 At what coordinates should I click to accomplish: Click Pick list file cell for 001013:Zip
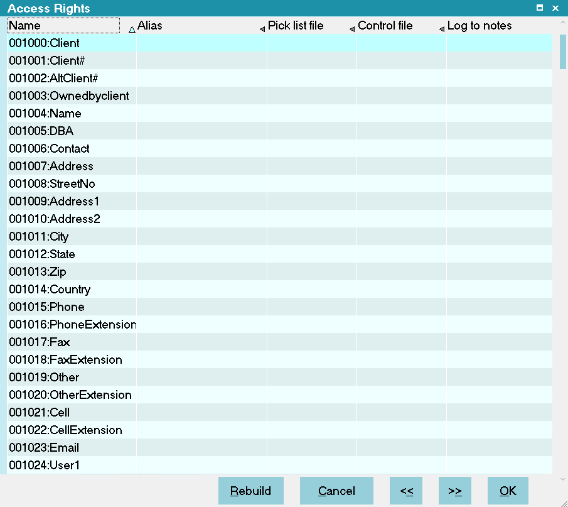[312, 271]
